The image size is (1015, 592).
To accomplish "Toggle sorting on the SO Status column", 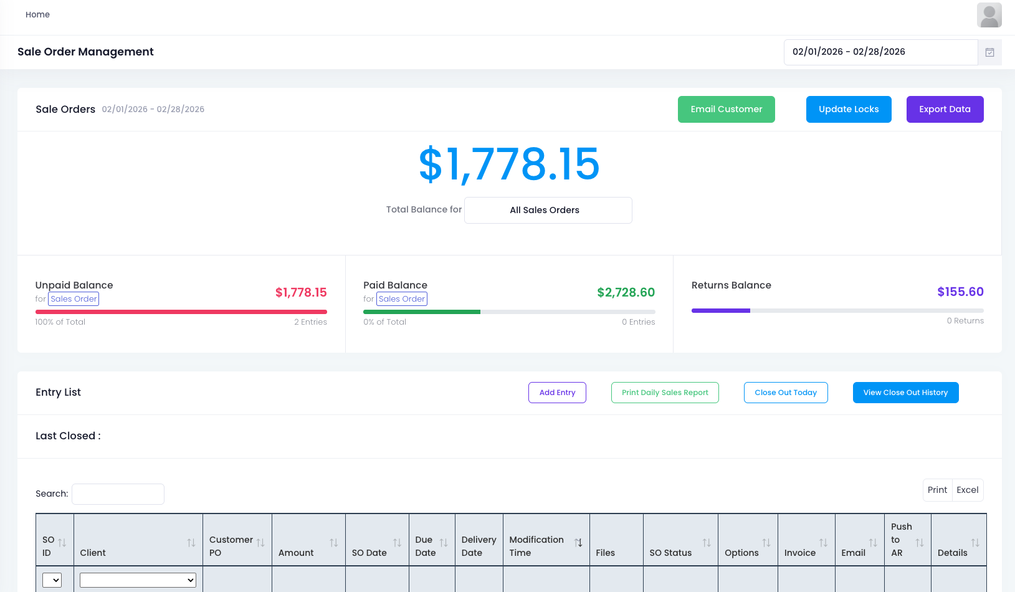I will coord(707,541).
